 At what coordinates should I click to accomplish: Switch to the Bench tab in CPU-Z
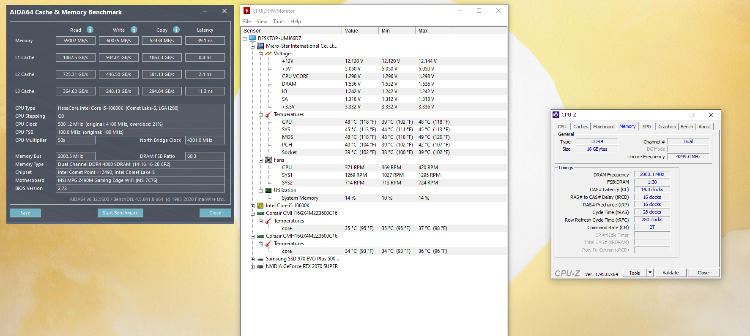[687, 127]
